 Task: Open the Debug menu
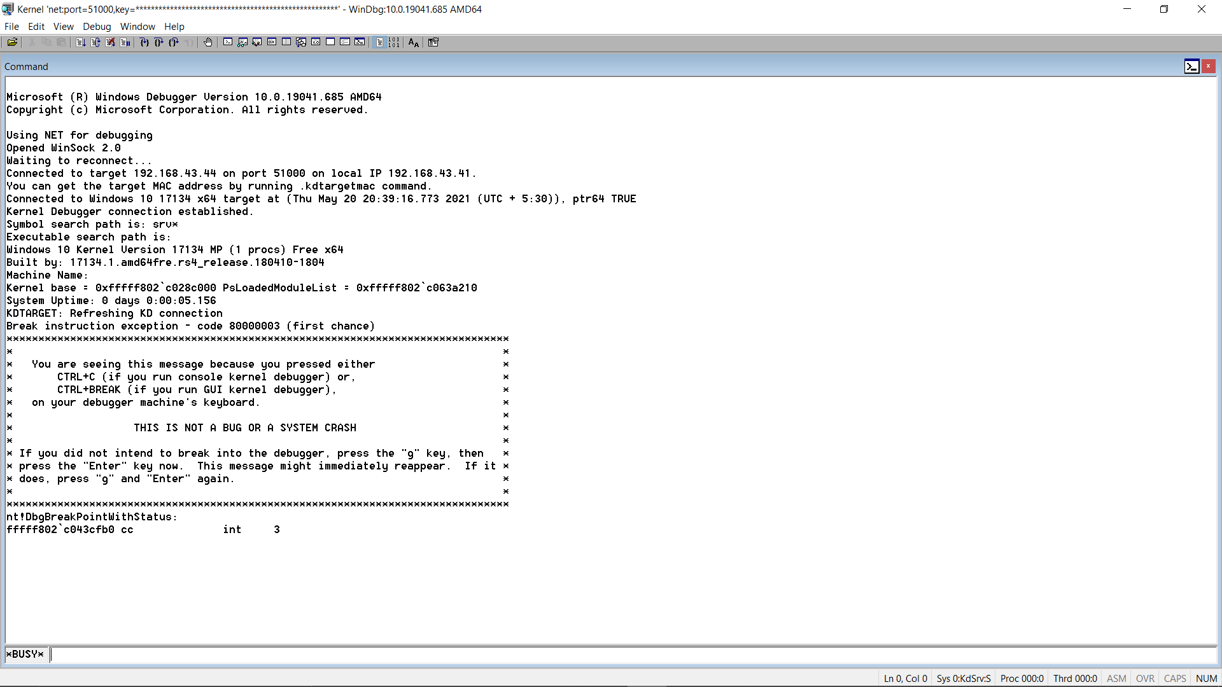[x=97, y=27]
